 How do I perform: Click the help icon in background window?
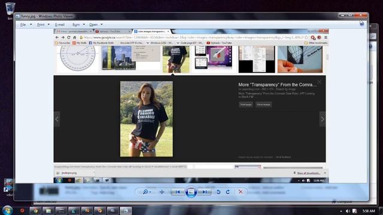(371, 47)
